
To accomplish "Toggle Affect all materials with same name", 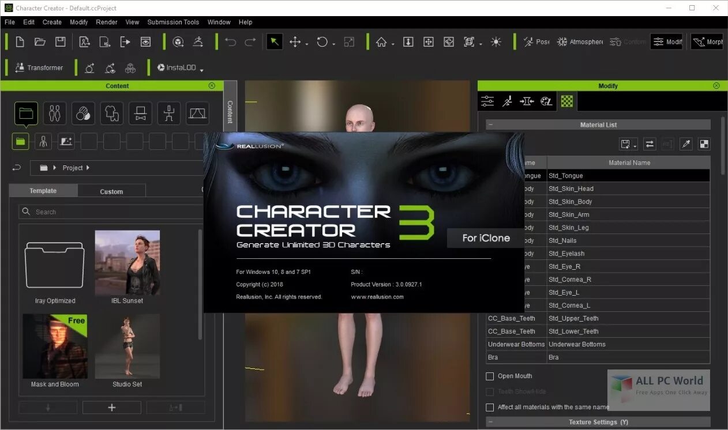I will point(490,407).
